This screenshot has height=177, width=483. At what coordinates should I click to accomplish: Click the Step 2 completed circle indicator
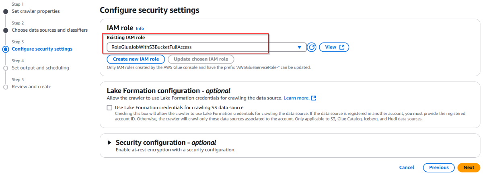pos(6,30)
